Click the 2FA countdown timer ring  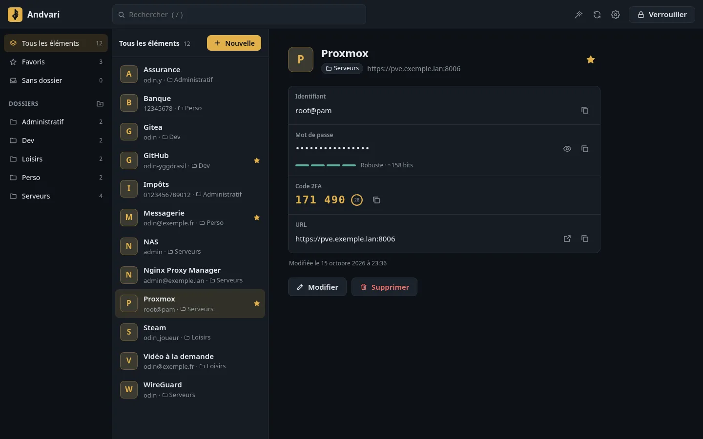click(357, 200)
